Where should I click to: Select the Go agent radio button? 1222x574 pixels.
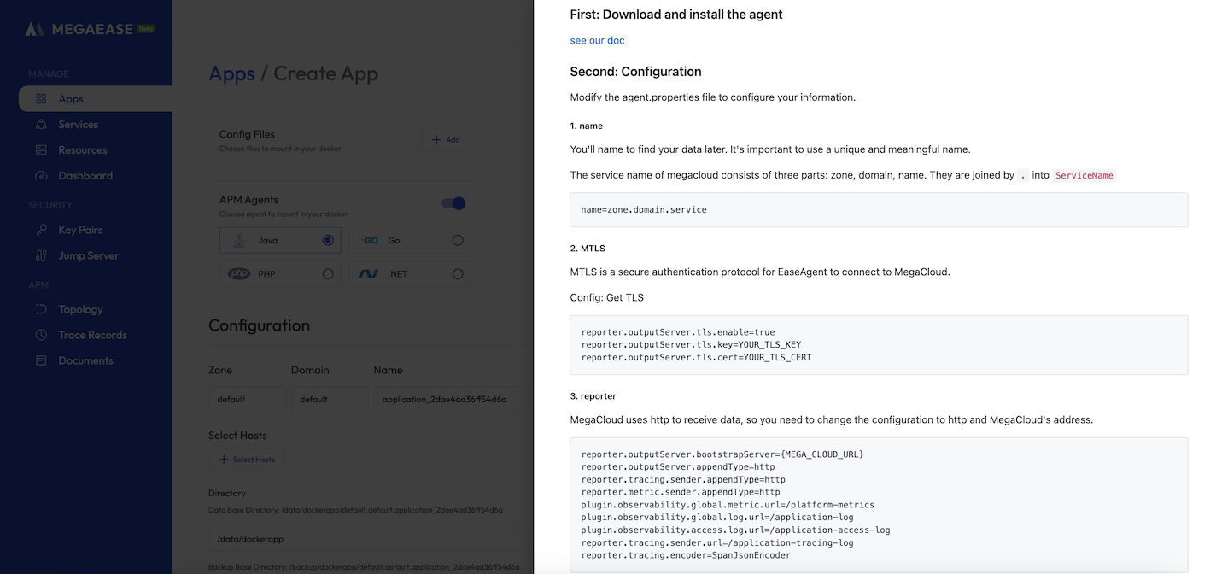tap(458, 241)
